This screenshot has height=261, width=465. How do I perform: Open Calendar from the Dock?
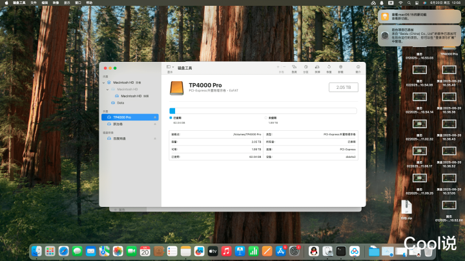point(145,251)
